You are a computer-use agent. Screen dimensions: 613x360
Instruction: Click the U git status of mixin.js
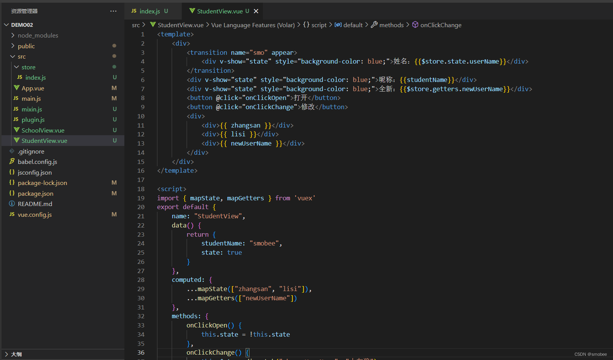pyautogui.click(x=115, y=109)
